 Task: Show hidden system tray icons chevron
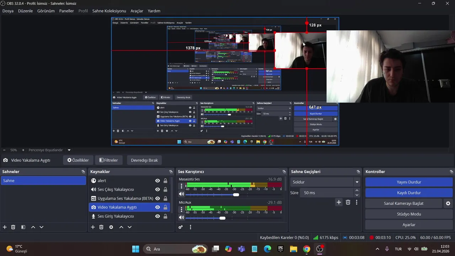377,249
